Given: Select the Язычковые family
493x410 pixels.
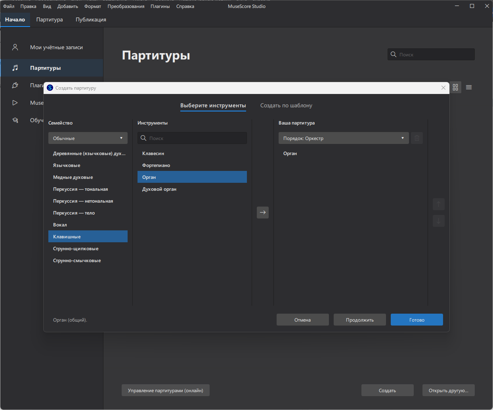Looking at the screenshot, I should coord(88,165).
